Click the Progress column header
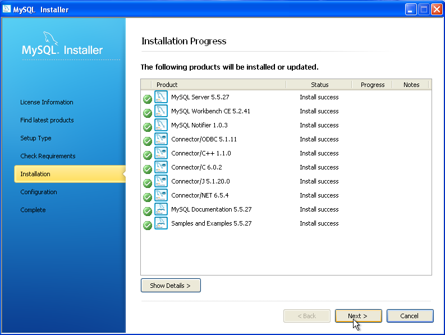Viewport: 445px width, 335px height. pos(373,85)
